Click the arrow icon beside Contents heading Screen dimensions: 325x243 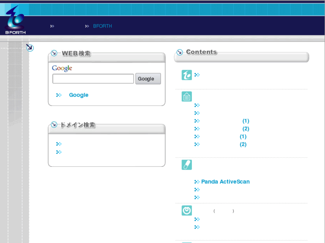[x=180, y=52]
